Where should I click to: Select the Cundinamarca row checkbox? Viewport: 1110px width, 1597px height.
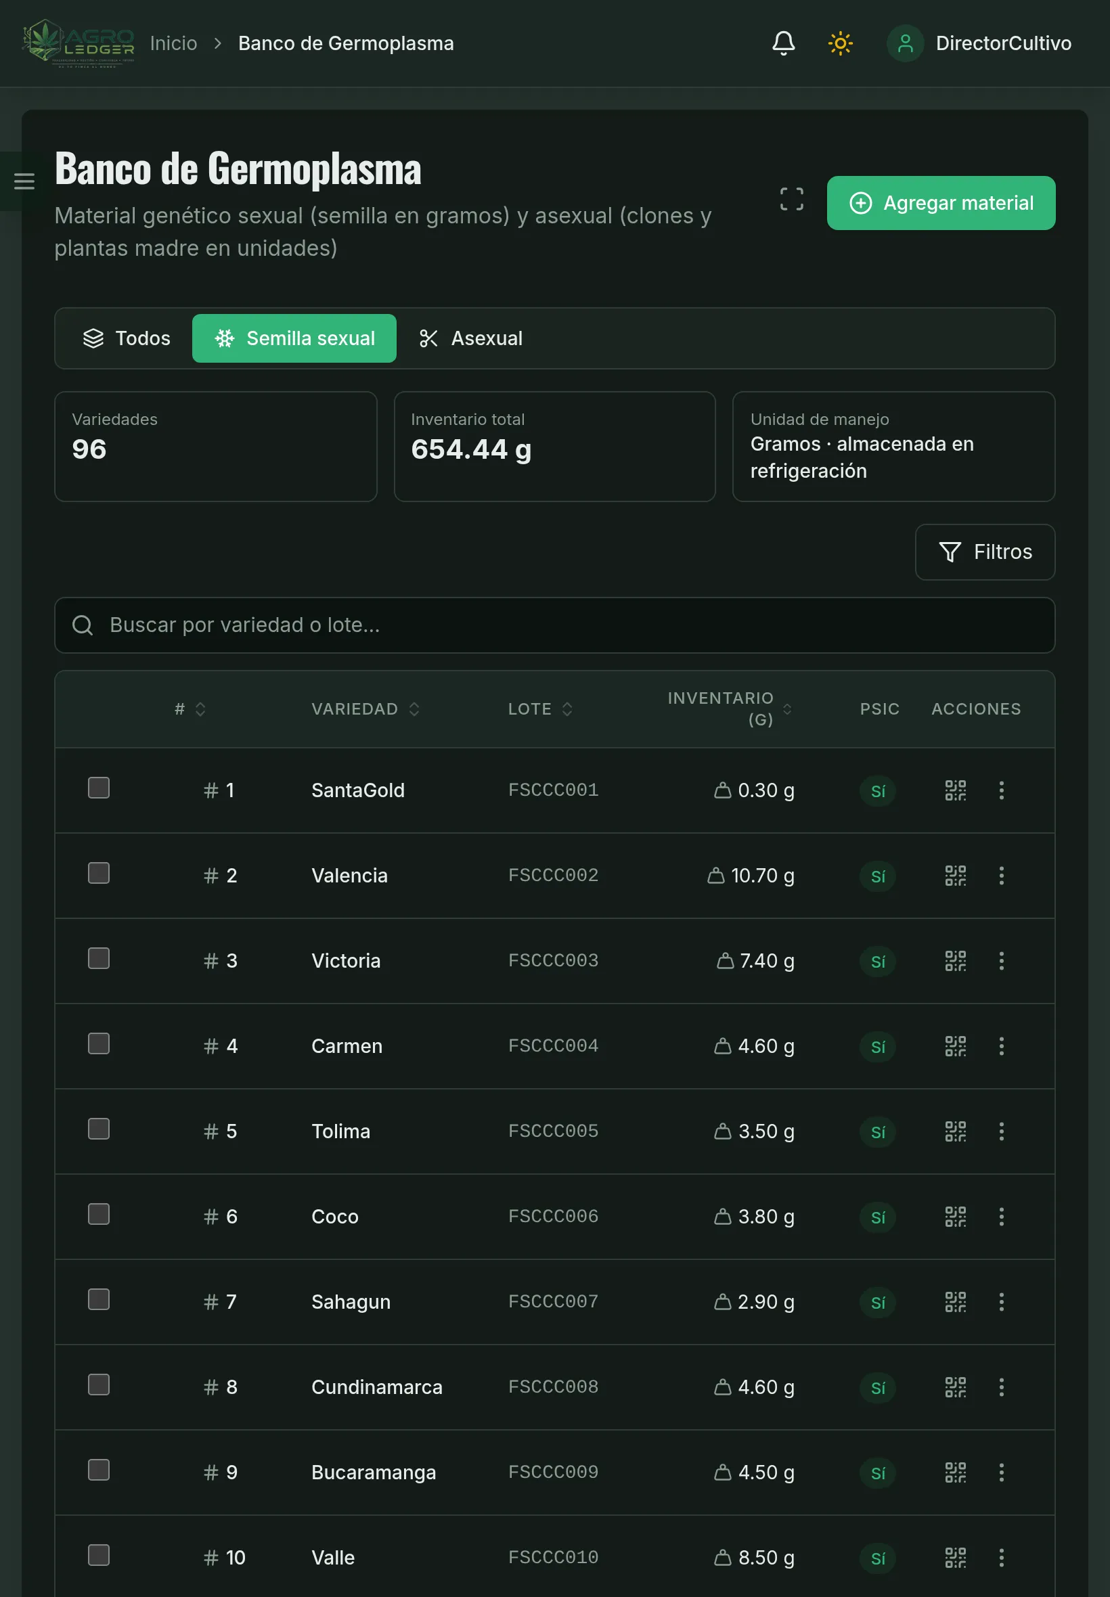coord(99,1385)
